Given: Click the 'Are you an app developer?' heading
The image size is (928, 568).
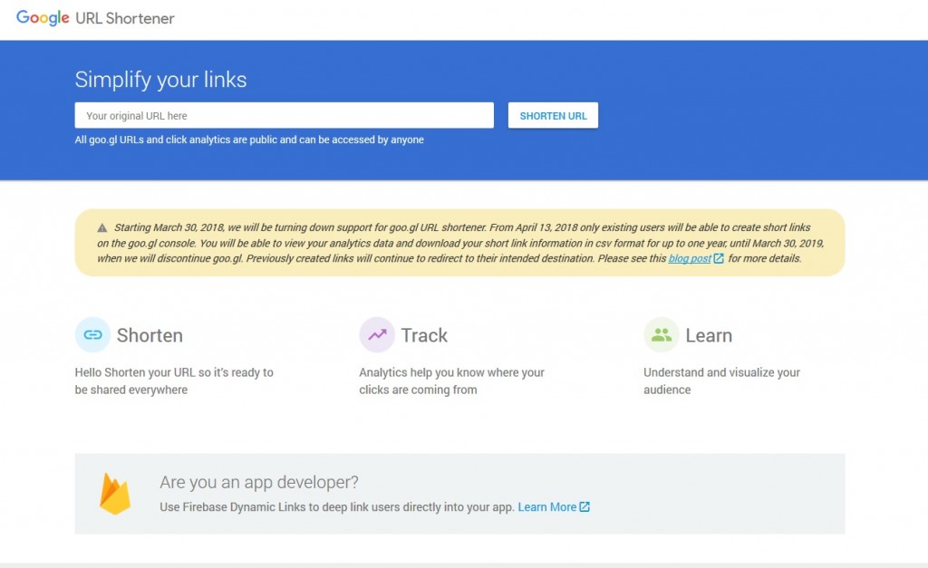Looking at the screenshot, I should [x=259, y=482].
